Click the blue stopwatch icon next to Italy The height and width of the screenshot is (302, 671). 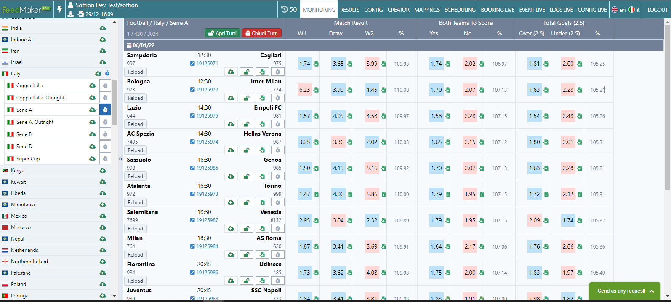coord(107,73)
